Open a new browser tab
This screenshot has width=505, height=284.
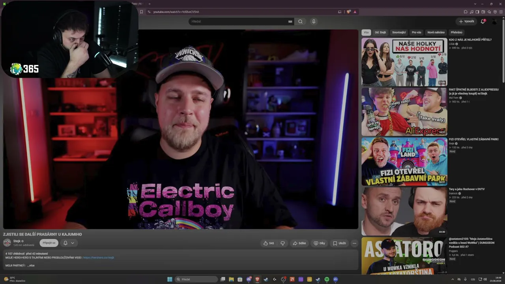coord(149,4)
